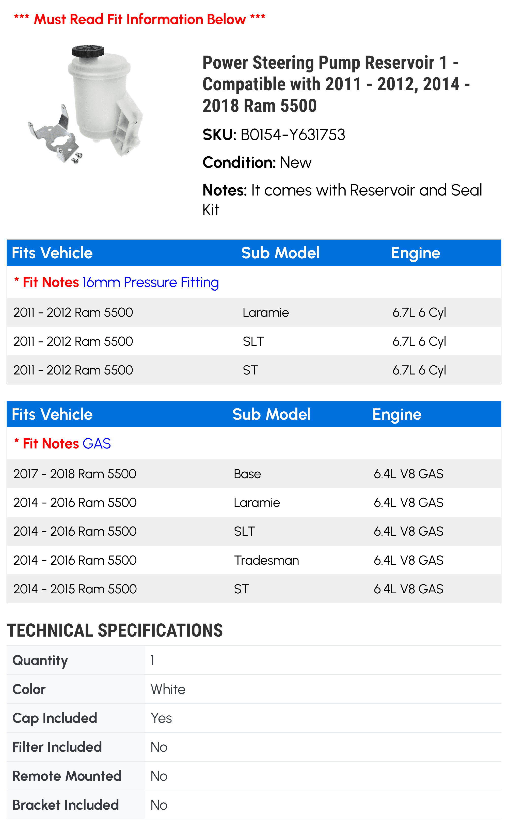
Task: Click the Must Read Fit Information banner
Action: tap(139, 19)
